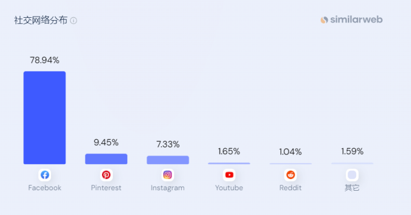This screenshot has height=215, width=411.
Task: Click the similarweb logo
Action: click(x=352, y=20)
